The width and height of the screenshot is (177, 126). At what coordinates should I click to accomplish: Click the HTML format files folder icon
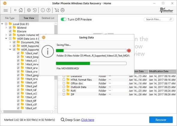click(68, 80)
